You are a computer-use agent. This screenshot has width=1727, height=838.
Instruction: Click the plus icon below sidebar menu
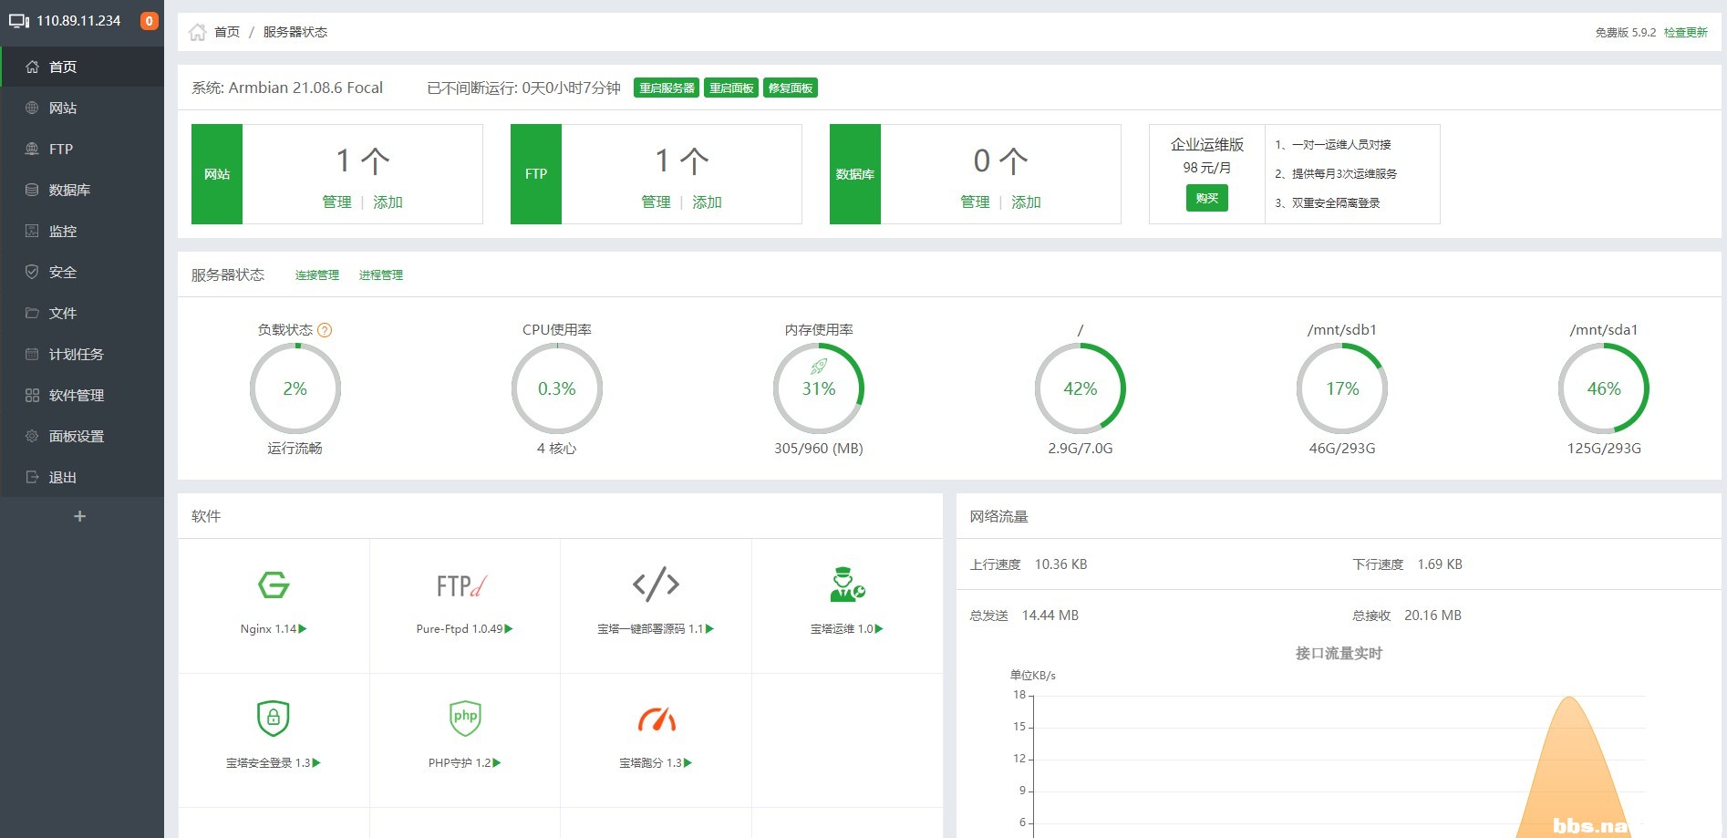click(80, 516)
